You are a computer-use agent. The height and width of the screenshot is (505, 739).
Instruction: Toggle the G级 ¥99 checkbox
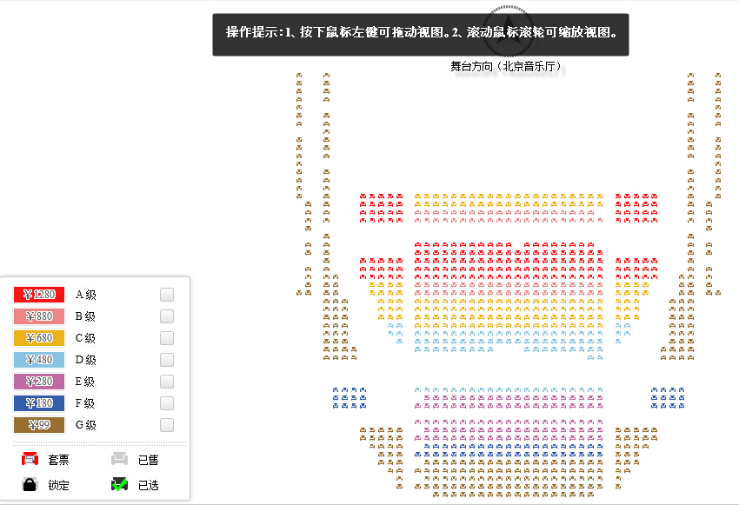pos(167,425)
